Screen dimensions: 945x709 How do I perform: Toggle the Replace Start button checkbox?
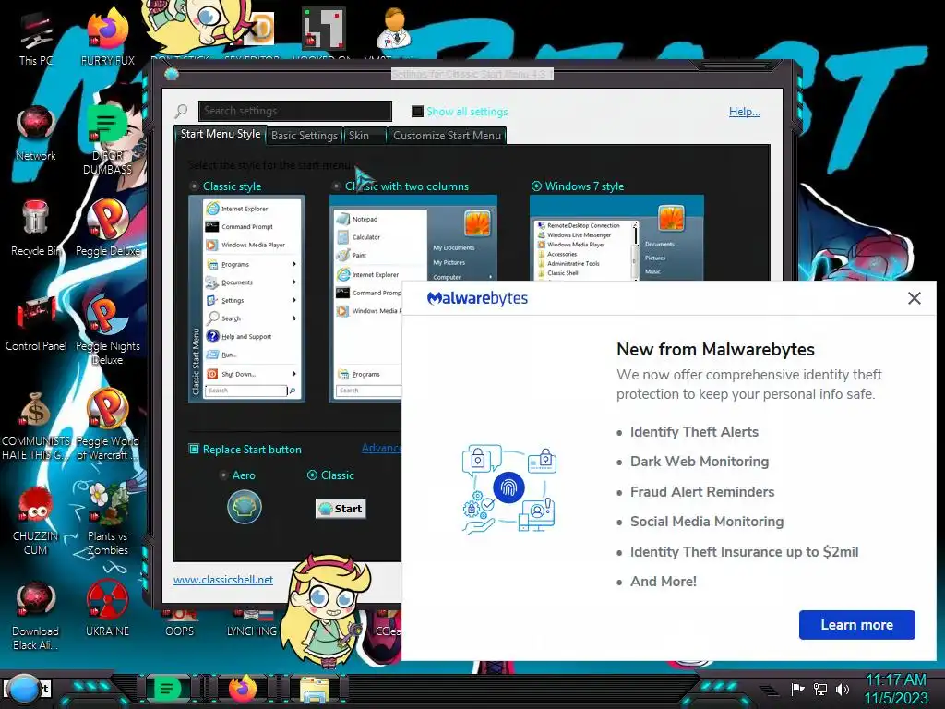point(194,450)
